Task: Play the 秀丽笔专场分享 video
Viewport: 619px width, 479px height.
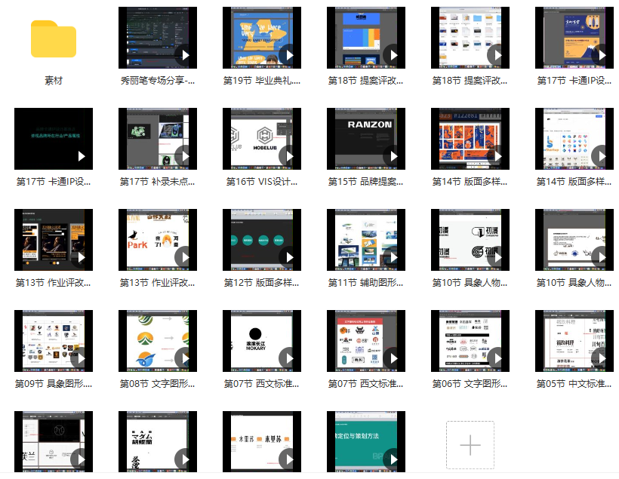Action: 186,54
